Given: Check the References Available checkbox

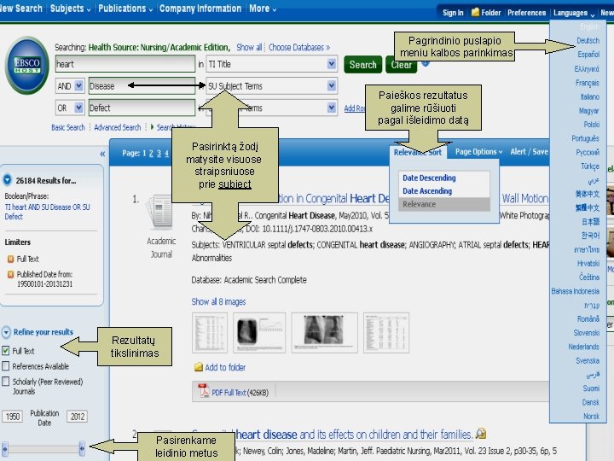Looking at the screenshot, I should (5, 365).
